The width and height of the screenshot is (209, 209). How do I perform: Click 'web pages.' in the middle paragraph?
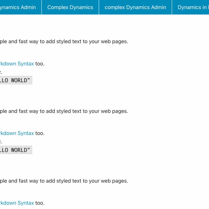tap(114, 111)
